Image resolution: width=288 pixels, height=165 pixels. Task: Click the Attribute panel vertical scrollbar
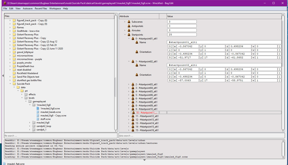tap(283, 73)
